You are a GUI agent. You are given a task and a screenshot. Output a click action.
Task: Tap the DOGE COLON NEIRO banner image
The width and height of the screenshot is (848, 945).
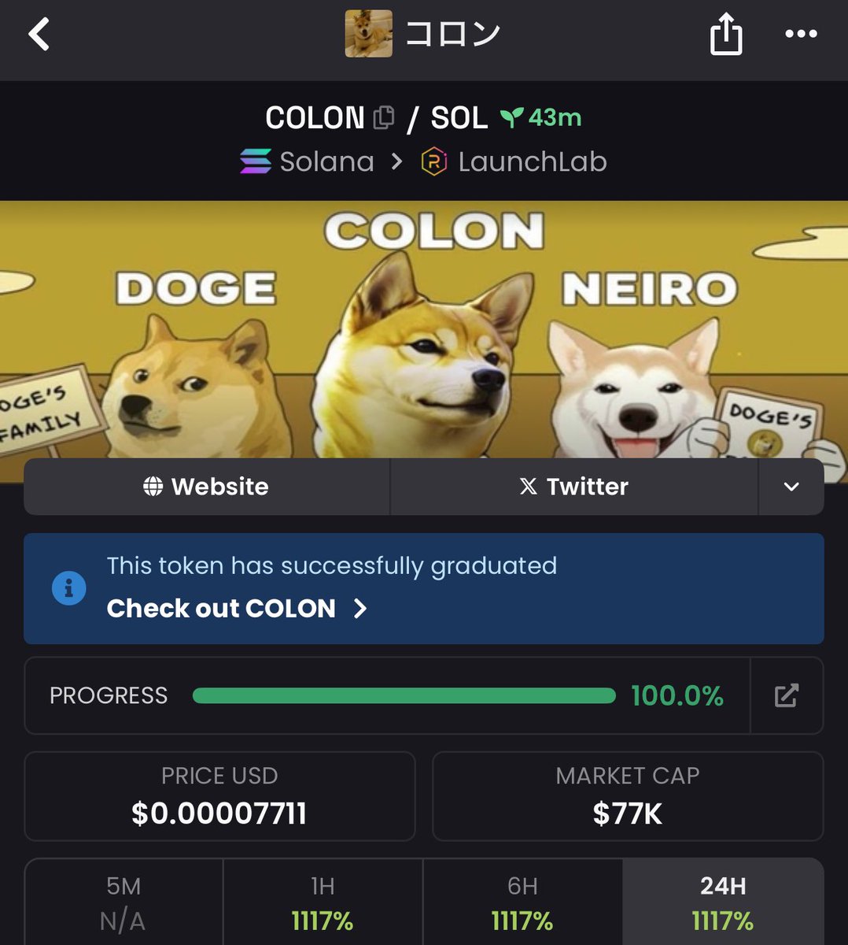click(424, 331)
